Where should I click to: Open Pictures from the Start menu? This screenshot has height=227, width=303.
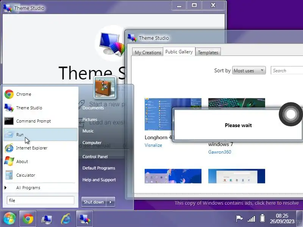coord(90,120)
